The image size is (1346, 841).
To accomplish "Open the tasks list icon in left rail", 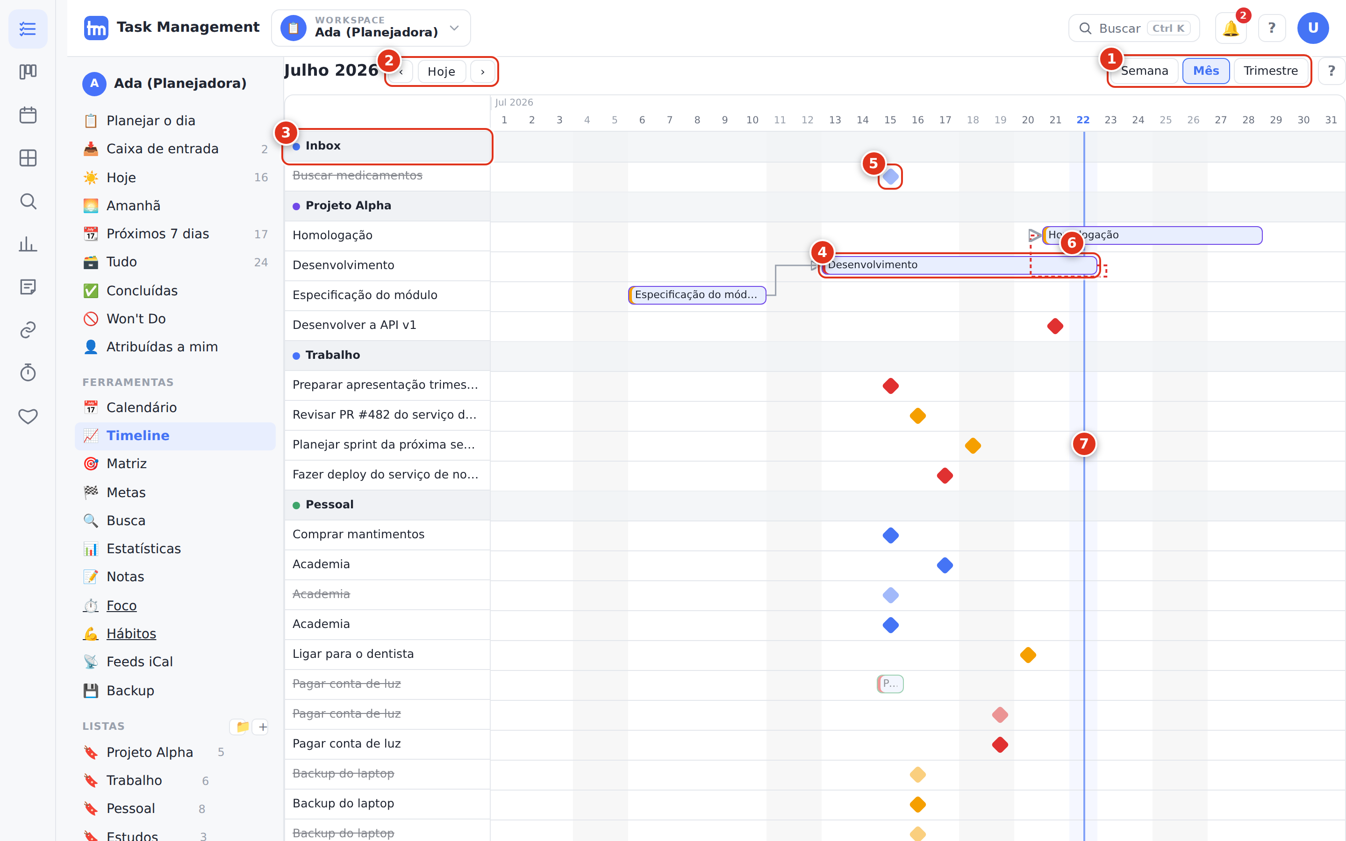I will 28,29.
